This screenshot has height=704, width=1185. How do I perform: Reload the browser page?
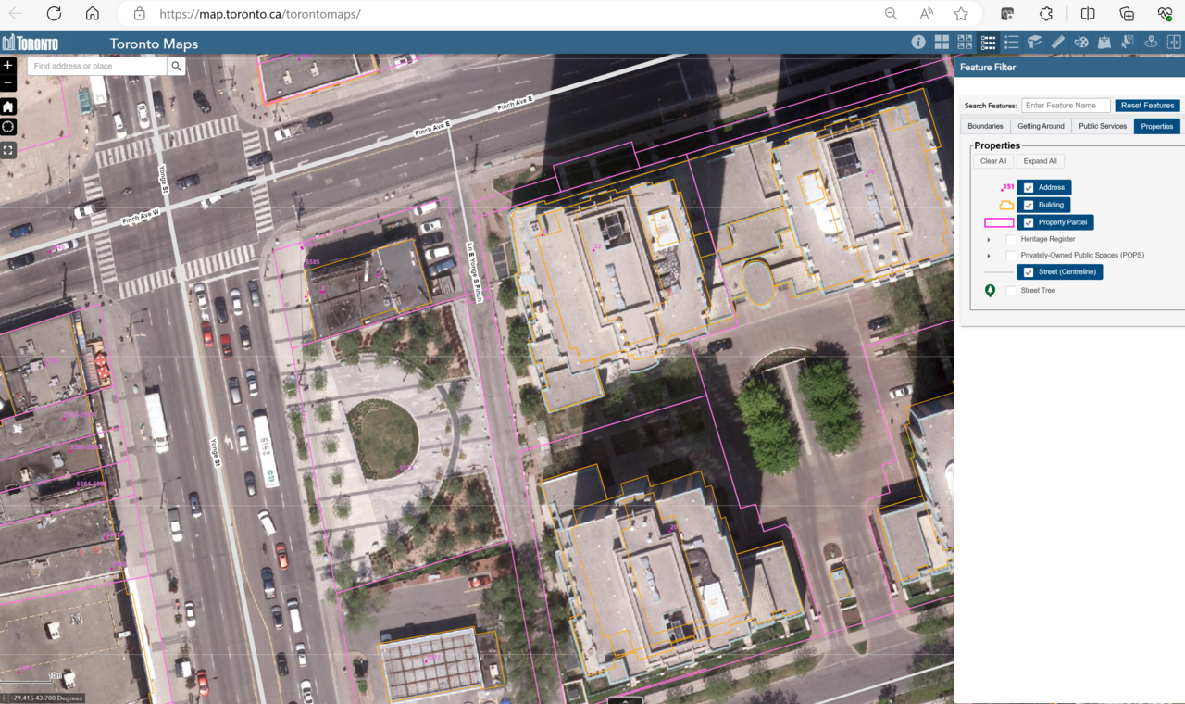[x=54, y=14]
